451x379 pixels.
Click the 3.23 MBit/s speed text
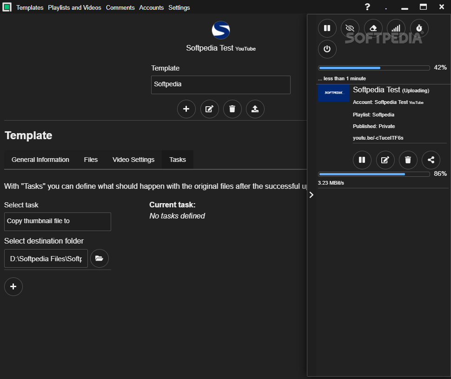point(331,183)
